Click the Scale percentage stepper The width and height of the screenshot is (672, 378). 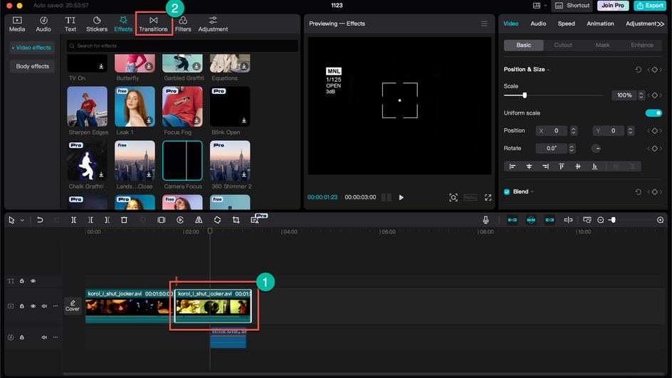coord(641,95)
